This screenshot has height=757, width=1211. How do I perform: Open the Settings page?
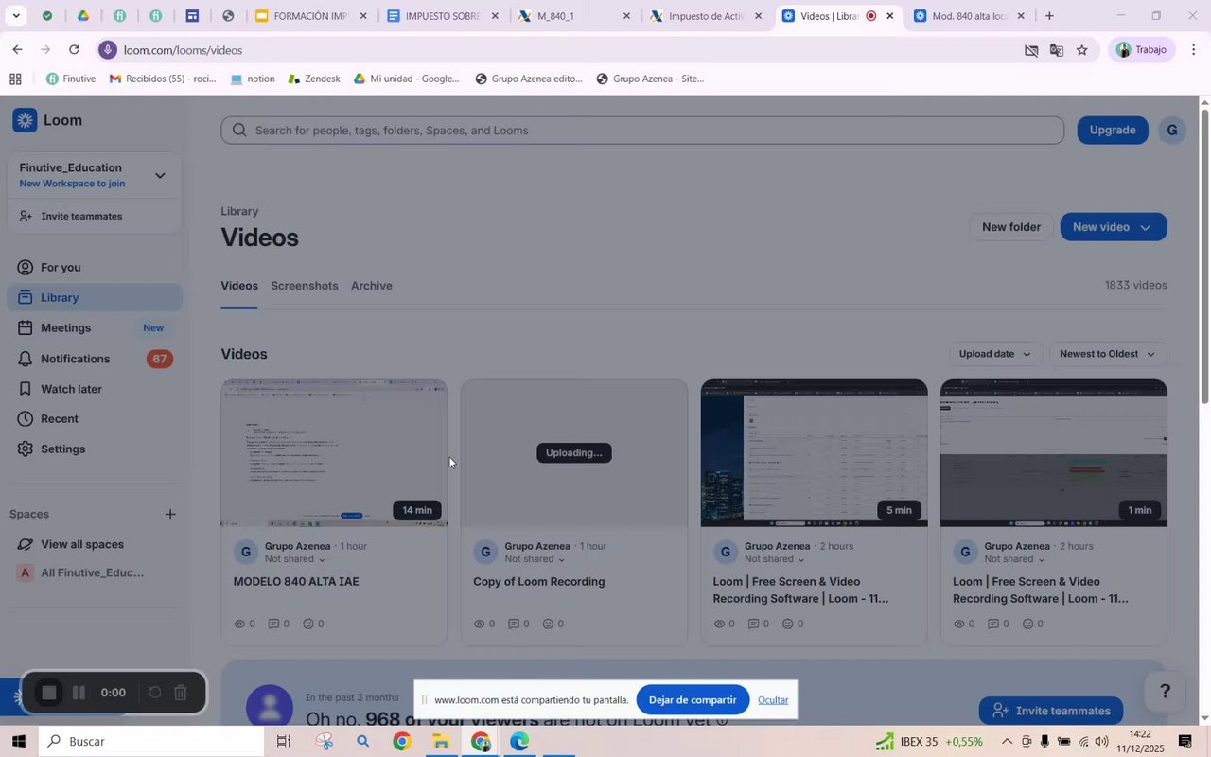click(x=62, y=449)
